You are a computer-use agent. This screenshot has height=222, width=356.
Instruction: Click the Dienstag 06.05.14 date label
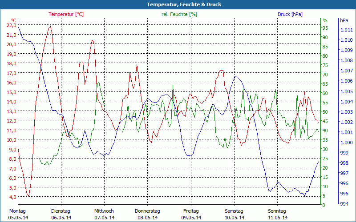tap(61, 214)
